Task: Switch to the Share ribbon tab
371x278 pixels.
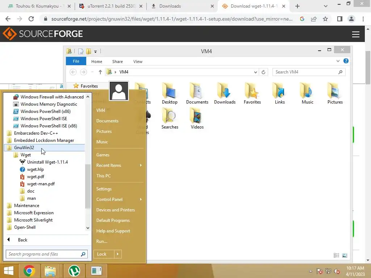Action: [x=117, y=62]
